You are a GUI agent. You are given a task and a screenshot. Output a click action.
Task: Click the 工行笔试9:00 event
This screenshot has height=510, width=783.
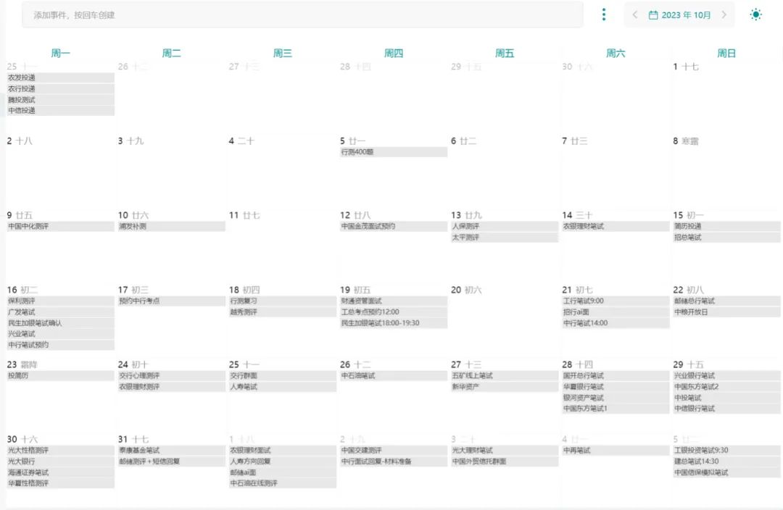tap(615, 301)
